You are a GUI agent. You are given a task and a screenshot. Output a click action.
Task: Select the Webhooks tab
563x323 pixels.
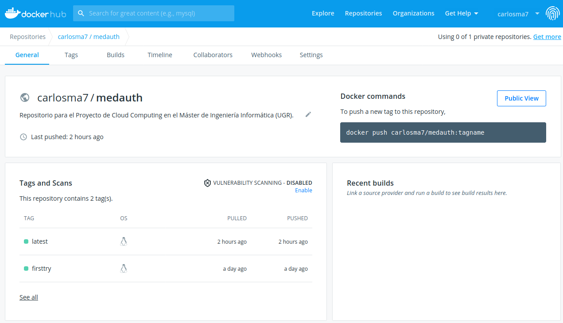point(267,55)
